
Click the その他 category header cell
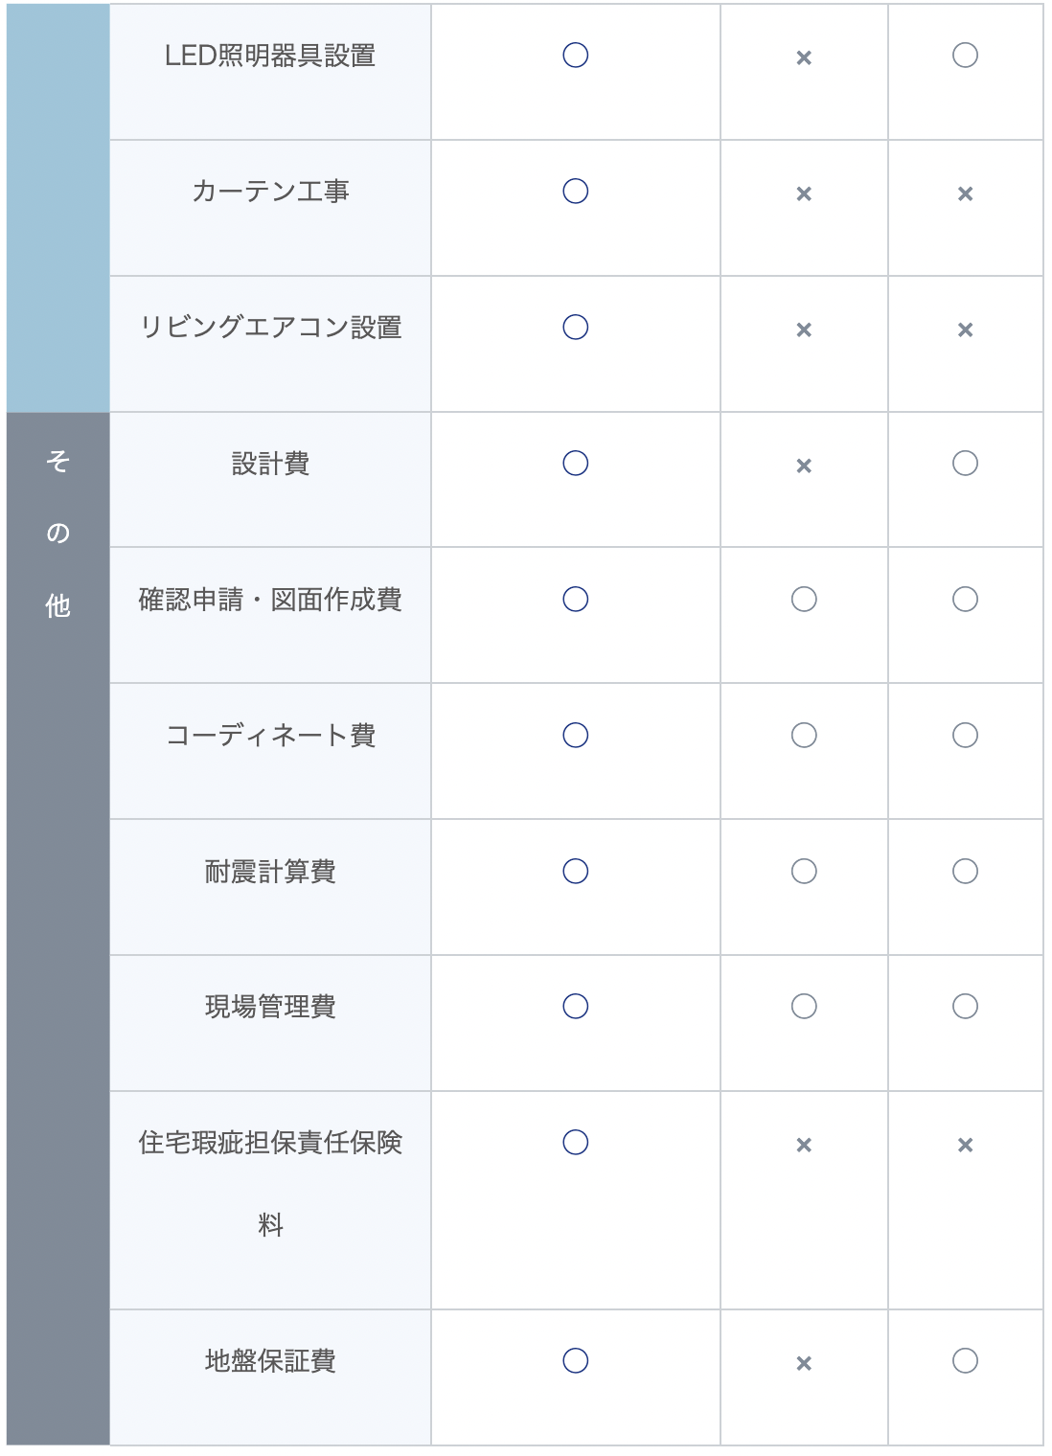(57, 534)
